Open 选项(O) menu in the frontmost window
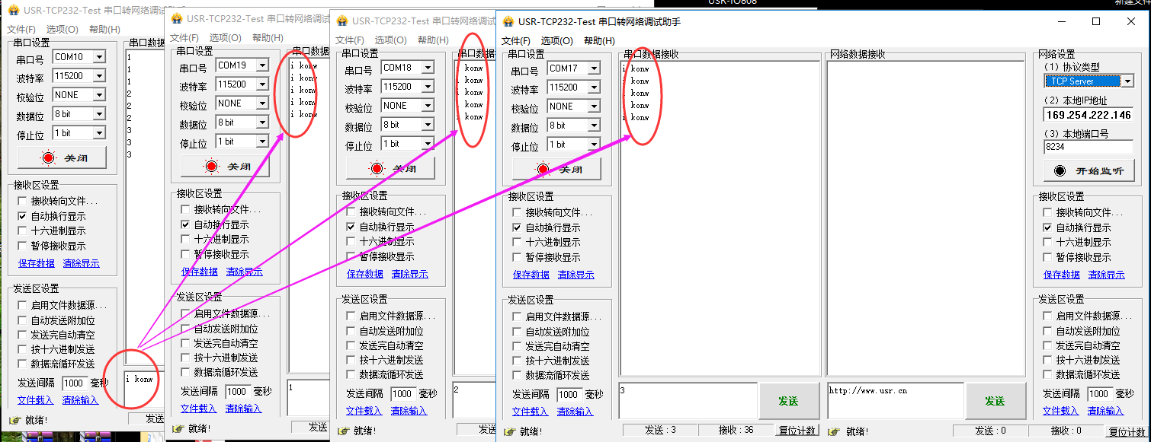Image resolution: width=1151 pixels, height=442 pixels. [556, 41]
